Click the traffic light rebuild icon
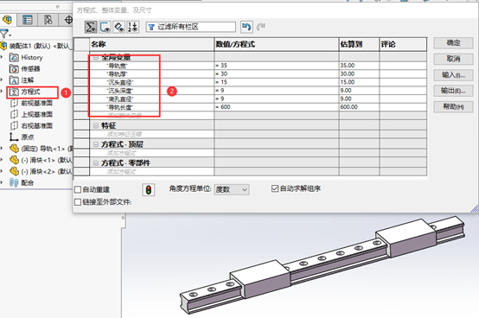479x318 pixels. point(149,190)
